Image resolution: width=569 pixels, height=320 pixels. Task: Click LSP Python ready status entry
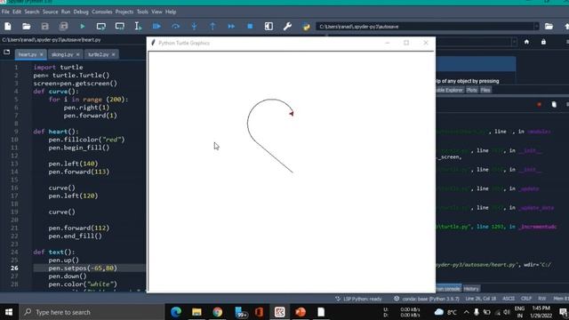[358, 299]
